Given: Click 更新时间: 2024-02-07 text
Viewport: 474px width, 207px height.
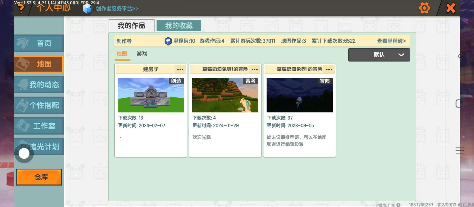Looking at the screenshot, I should pyautogui.click(x=142, y=126).
